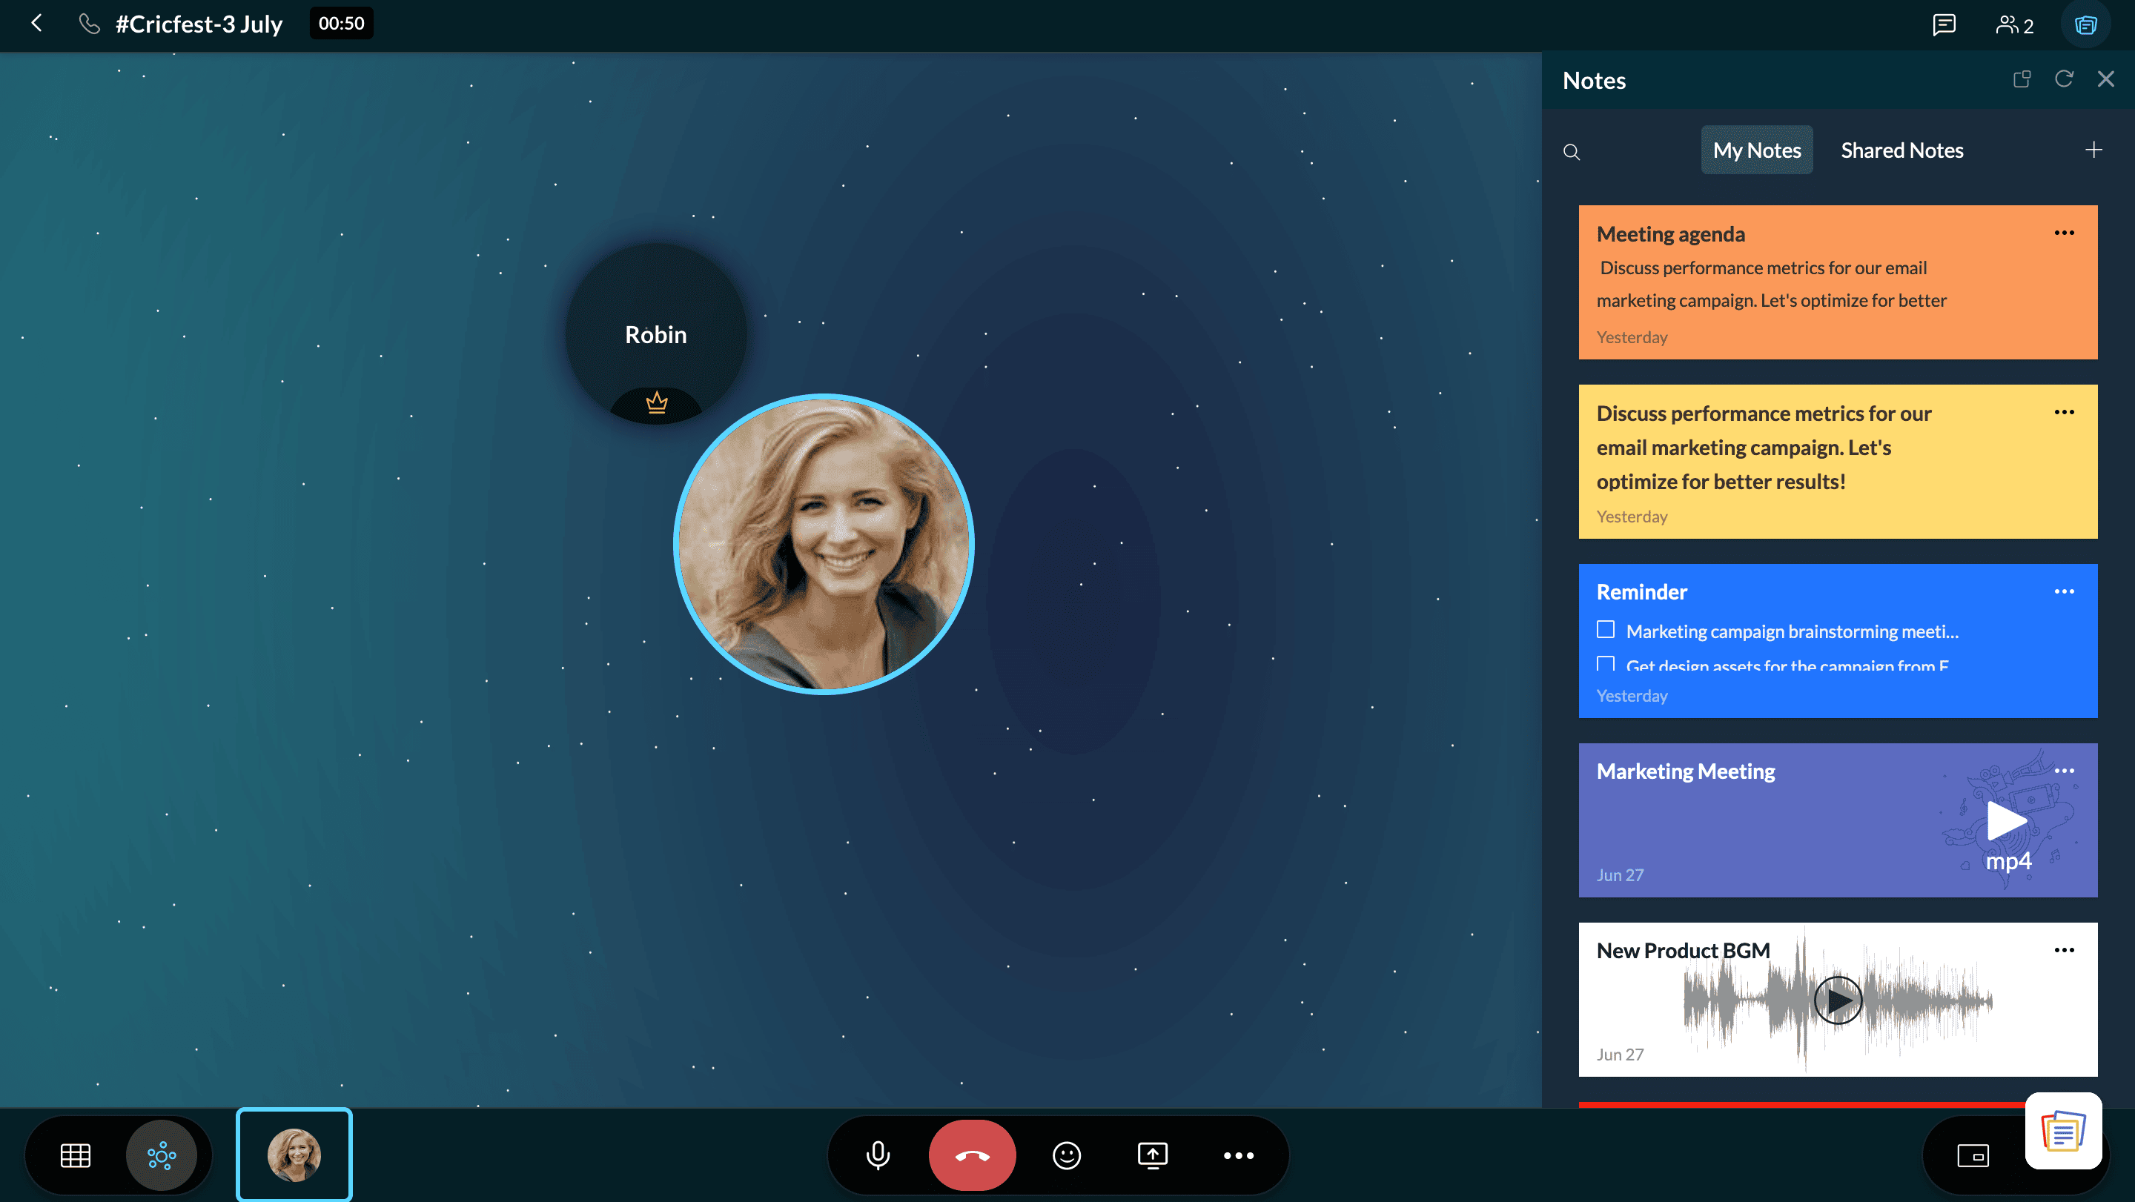
Task: Open the yellow Discuss performance metrics note
Action: [1838, 462]
